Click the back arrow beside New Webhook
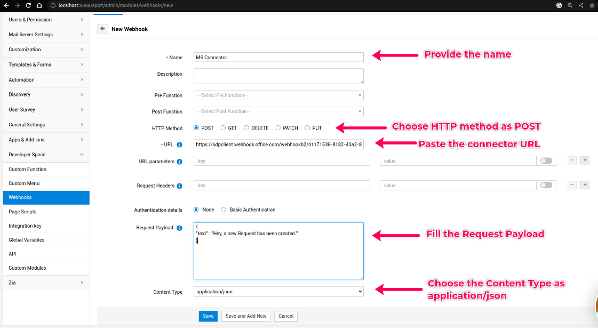 pos(102,29)
